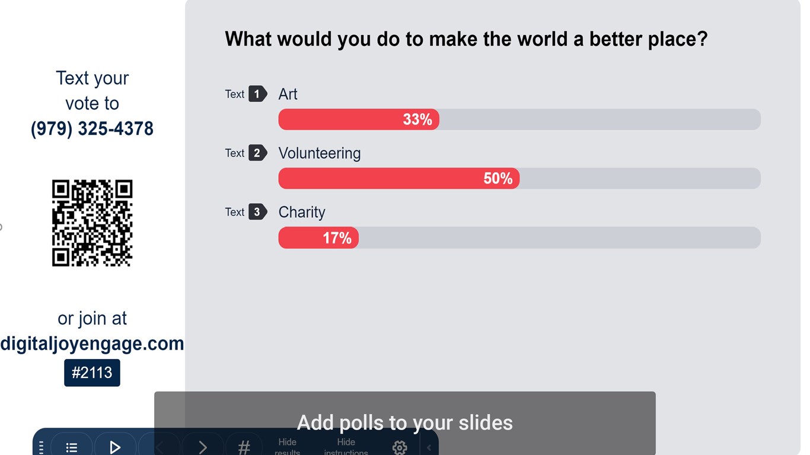The image size is (810, 455).
Task: Toggle Hide results
Action: (x=288, y=447)
